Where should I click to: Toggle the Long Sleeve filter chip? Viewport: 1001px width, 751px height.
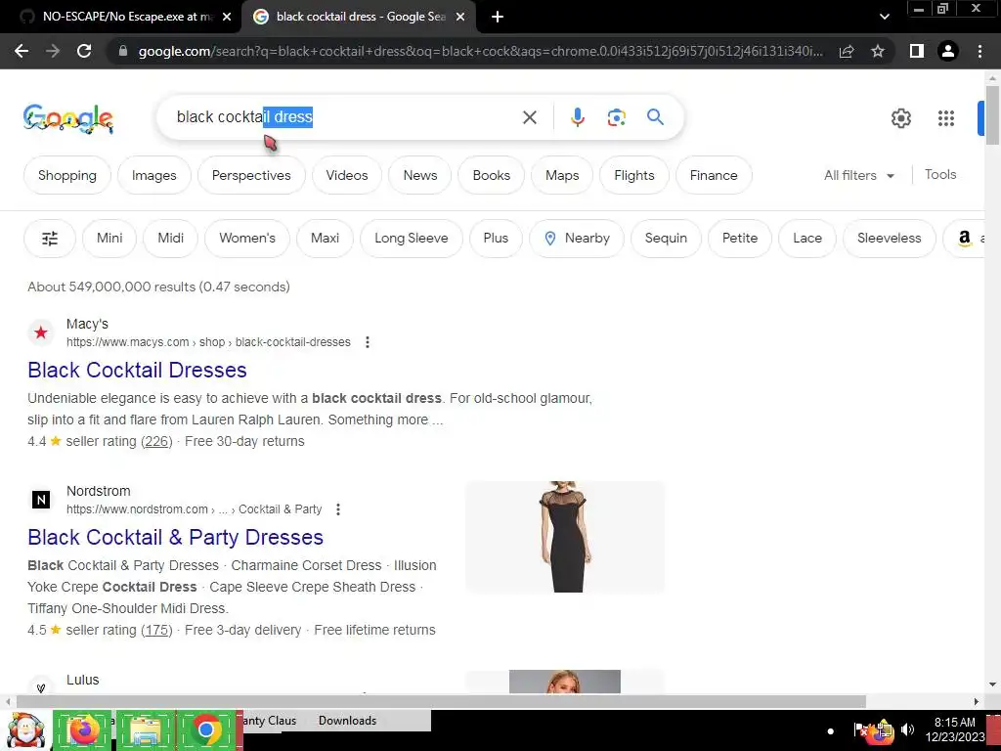412,239
